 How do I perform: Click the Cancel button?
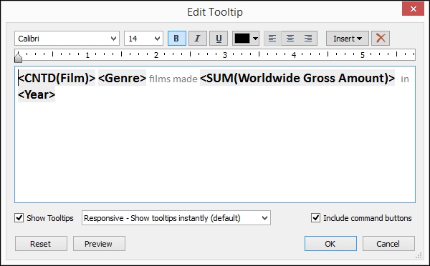(388, 244)
